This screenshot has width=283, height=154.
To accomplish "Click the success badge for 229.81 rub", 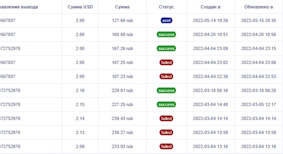I will 166,90.
